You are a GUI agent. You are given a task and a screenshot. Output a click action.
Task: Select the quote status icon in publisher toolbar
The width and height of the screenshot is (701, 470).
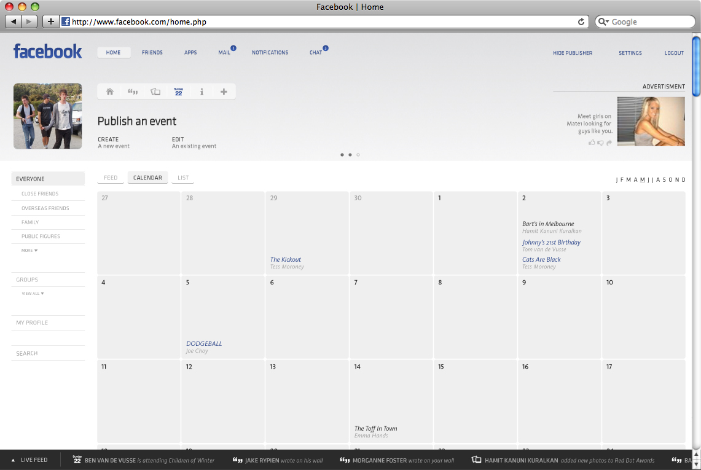(x=133, y=92)
